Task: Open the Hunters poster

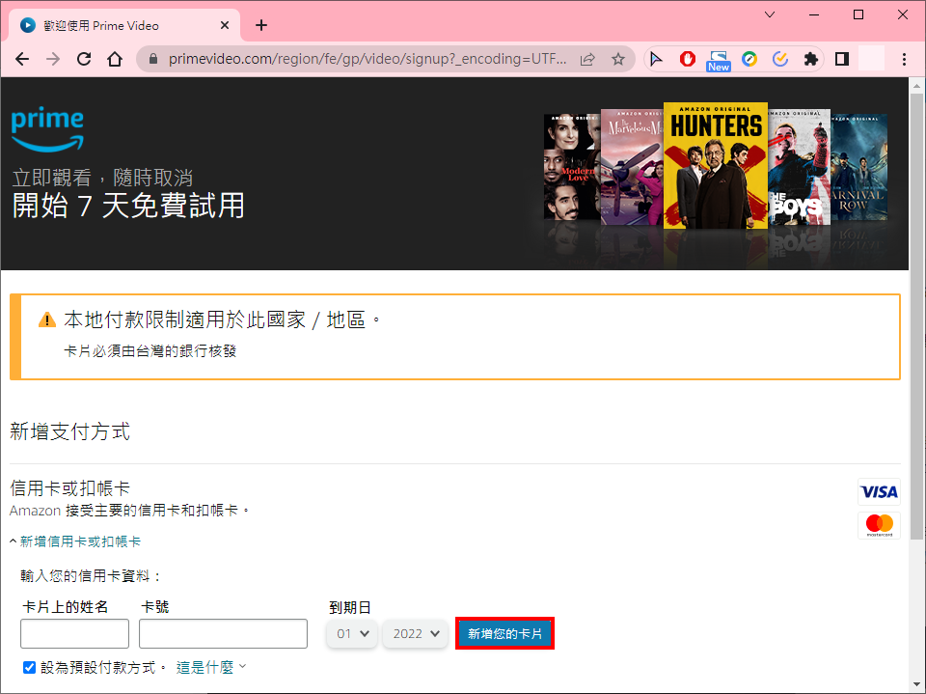Action: tap(716, 165)
